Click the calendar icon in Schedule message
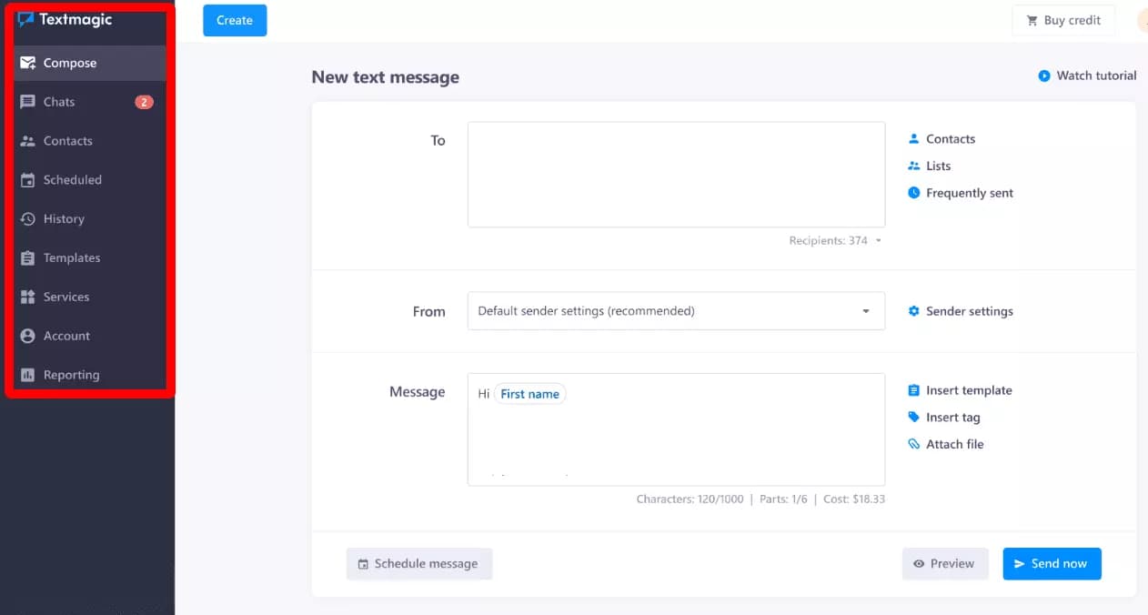This screenshot has width=1148, height=615. coord(364,564)
